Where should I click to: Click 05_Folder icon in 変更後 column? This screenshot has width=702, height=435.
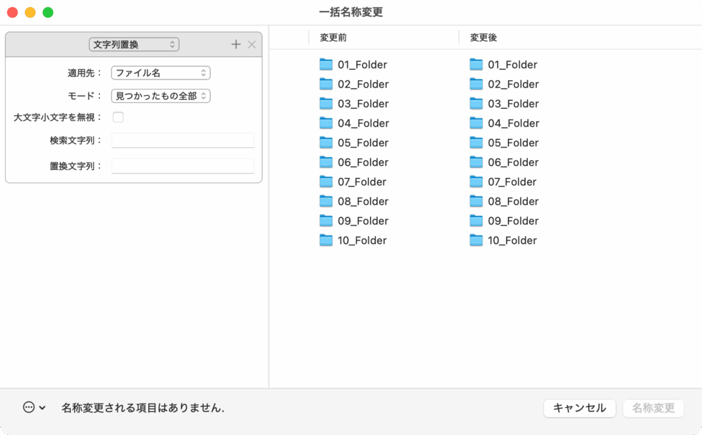click(x=476, y=142)
